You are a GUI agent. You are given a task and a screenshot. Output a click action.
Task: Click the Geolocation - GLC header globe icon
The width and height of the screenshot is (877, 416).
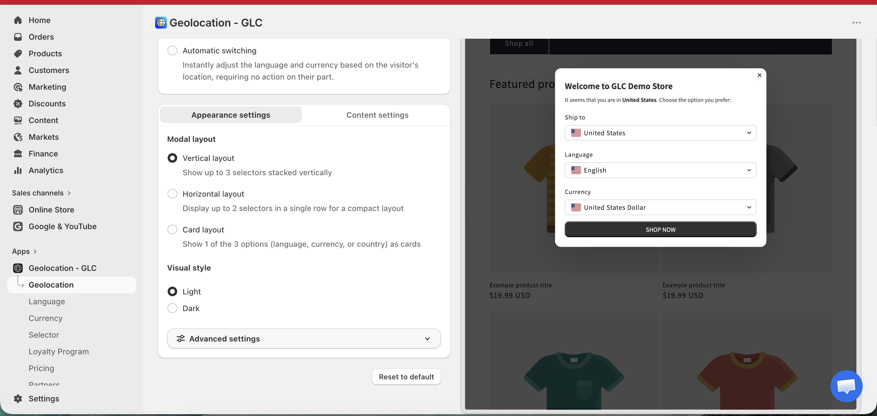tap(161, 22)
